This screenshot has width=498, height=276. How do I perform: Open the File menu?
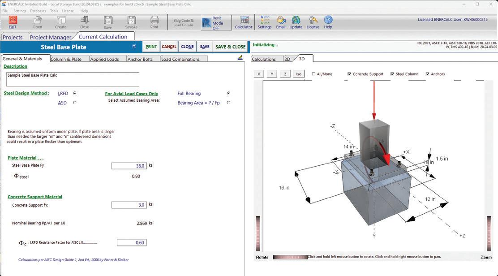tap(5, 11)
